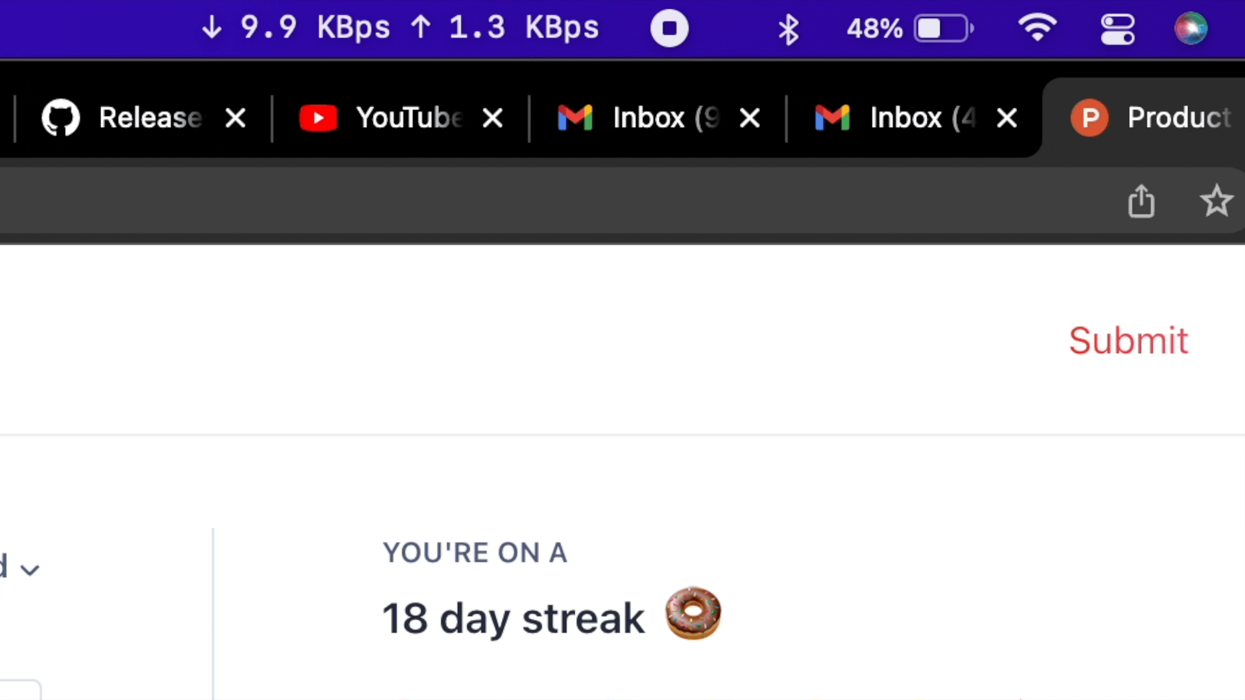Close the second Gmail Inbox tab
Viewport: 1245px width, 700px height.
point(1006,118)
